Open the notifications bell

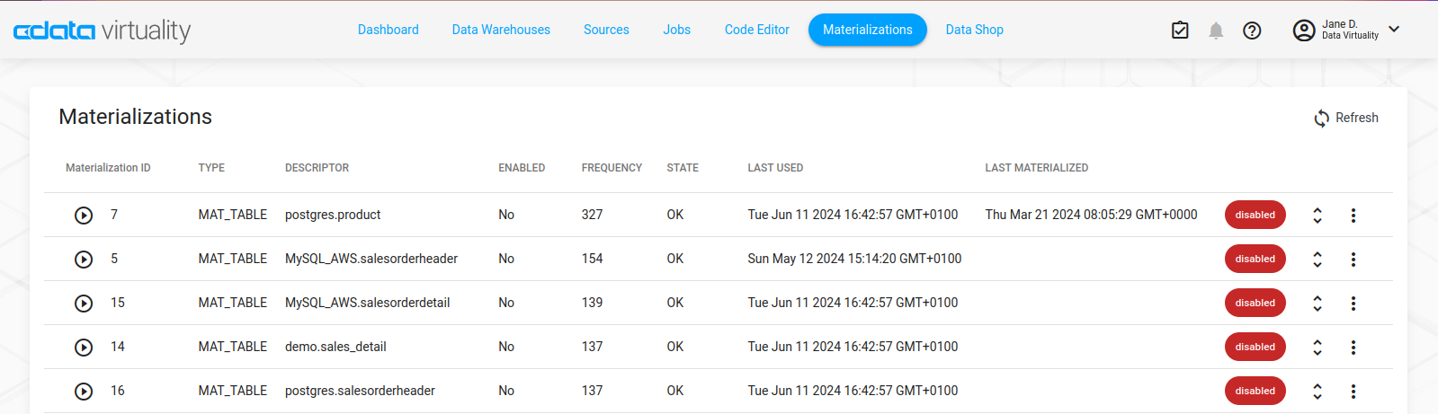(x=1216, y=31)
